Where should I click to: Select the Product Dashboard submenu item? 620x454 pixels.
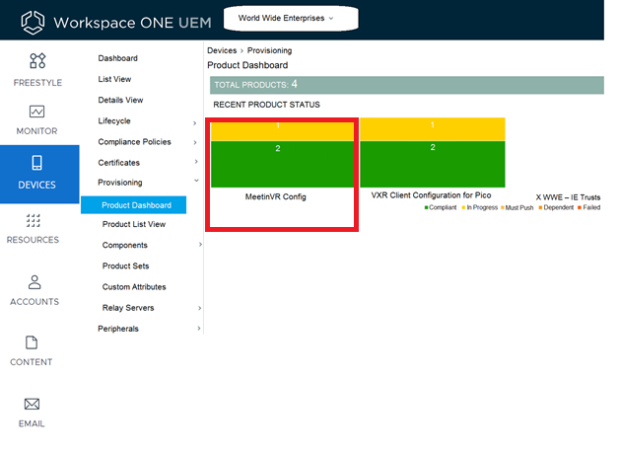(134, 205)
